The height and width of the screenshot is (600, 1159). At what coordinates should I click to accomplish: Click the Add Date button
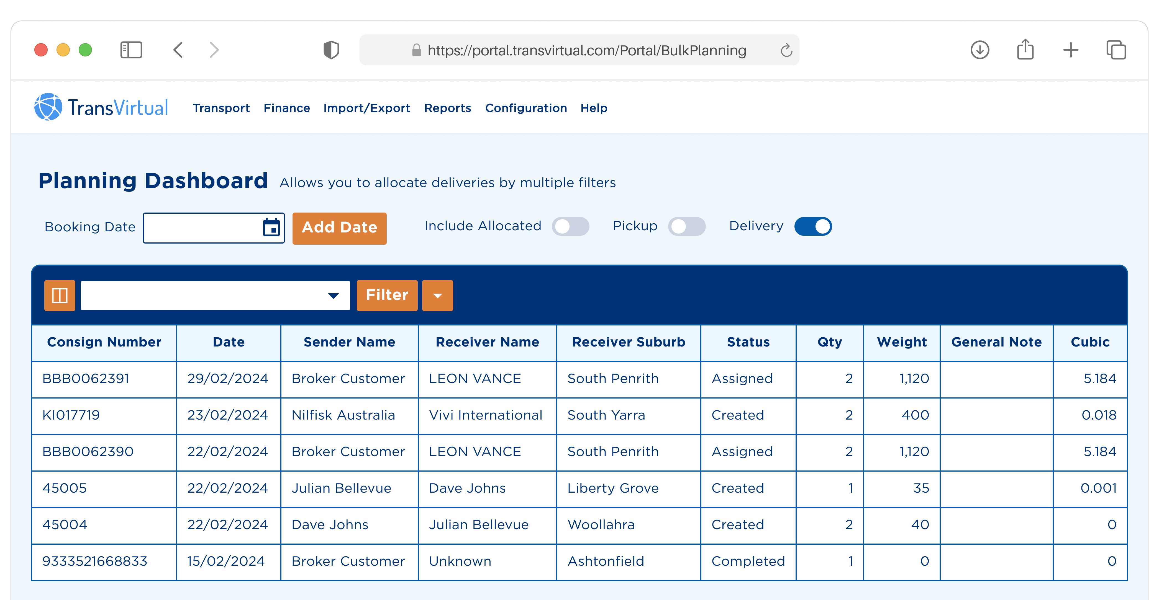(339, 228)
